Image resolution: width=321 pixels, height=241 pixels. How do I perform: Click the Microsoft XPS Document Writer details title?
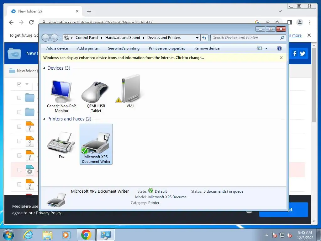[x=100, y=191]
